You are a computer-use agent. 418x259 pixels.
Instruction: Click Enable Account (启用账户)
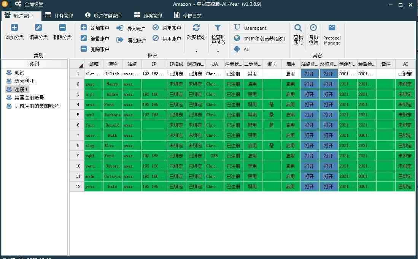pyautogui.click(x=167, y=28)
